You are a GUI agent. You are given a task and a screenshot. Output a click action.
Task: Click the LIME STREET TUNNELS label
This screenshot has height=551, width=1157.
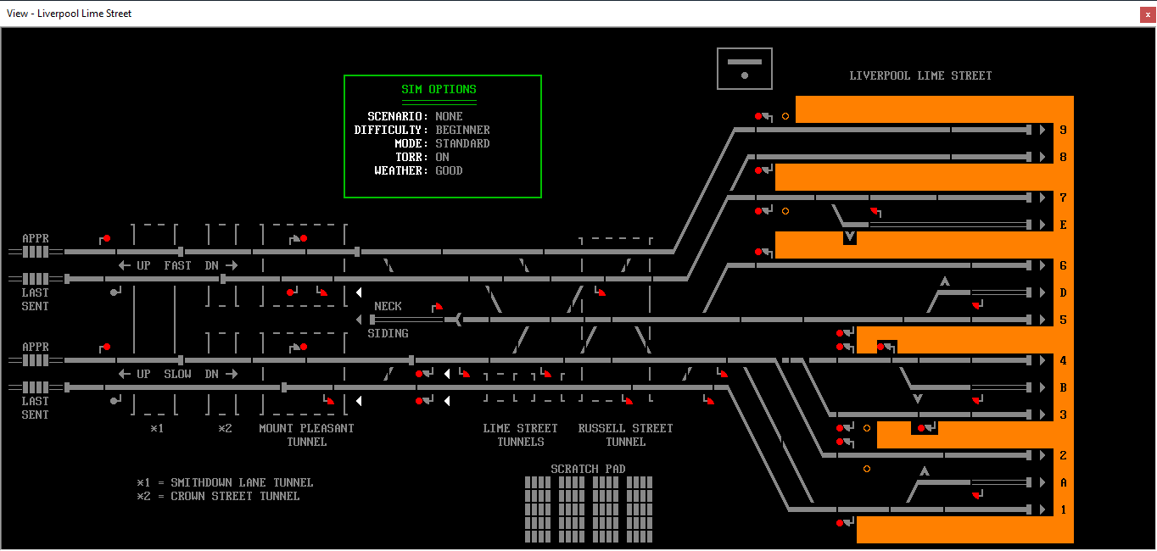[520, 435]
